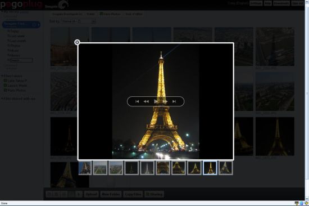Select Seagate Free device in sidebar

21,24
